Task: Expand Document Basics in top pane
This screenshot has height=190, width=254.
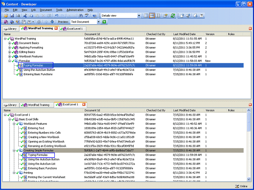Action: point(10,43)
